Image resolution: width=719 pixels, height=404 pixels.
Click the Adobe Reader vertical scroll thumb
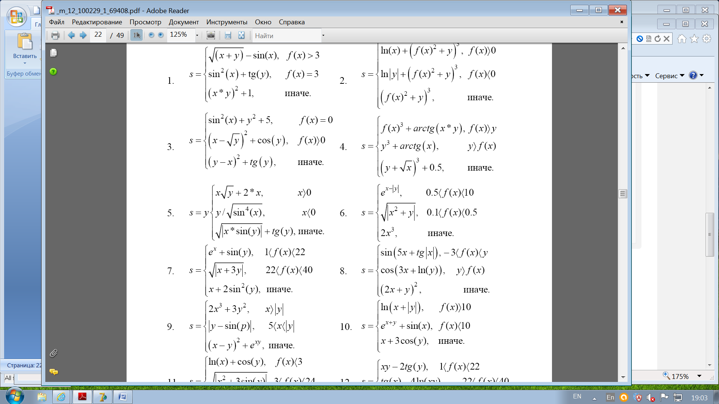click(x=623, y=194)
